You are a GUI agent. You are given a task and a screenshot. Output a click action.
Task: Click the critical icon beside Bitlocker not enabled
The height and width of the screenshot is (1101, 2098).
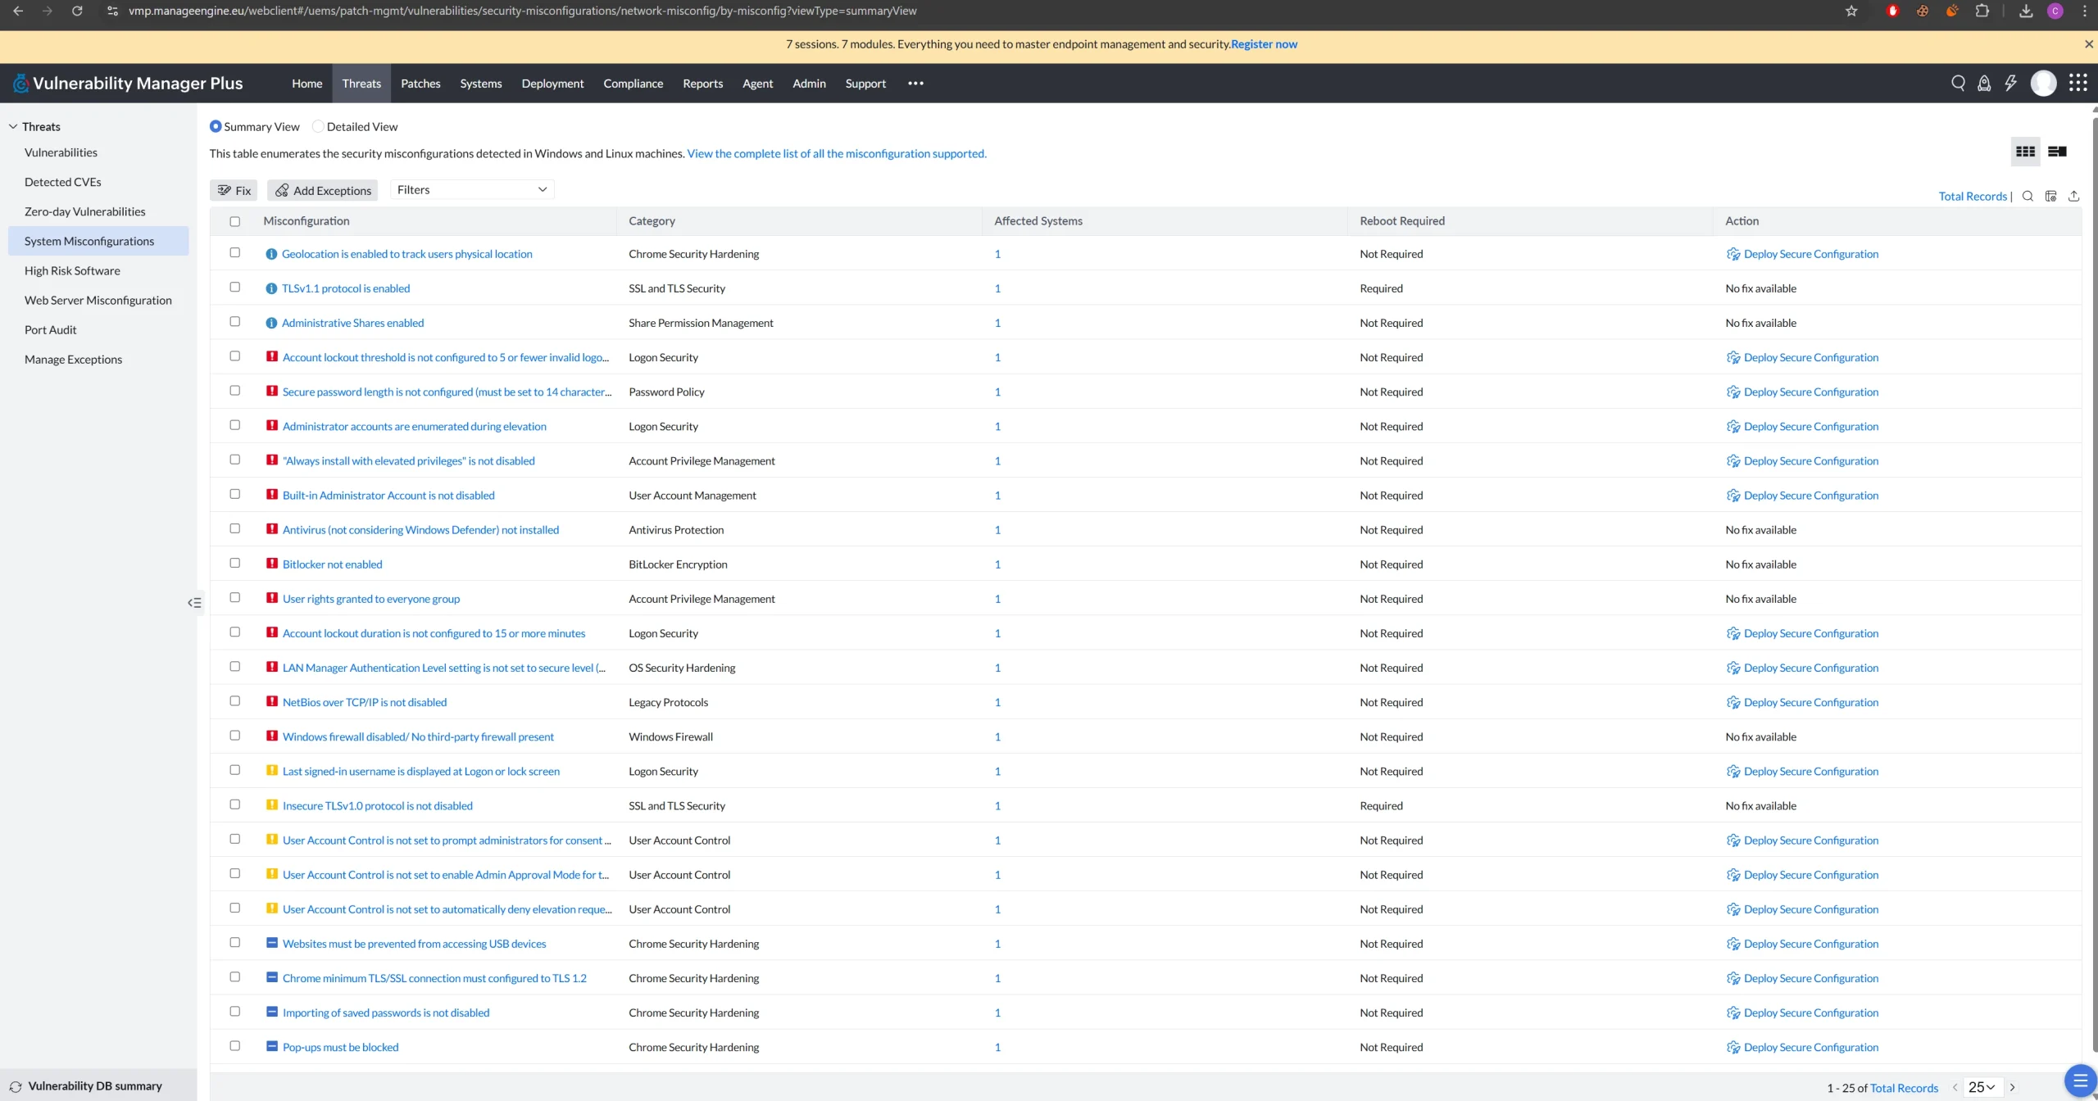point(272,564)
